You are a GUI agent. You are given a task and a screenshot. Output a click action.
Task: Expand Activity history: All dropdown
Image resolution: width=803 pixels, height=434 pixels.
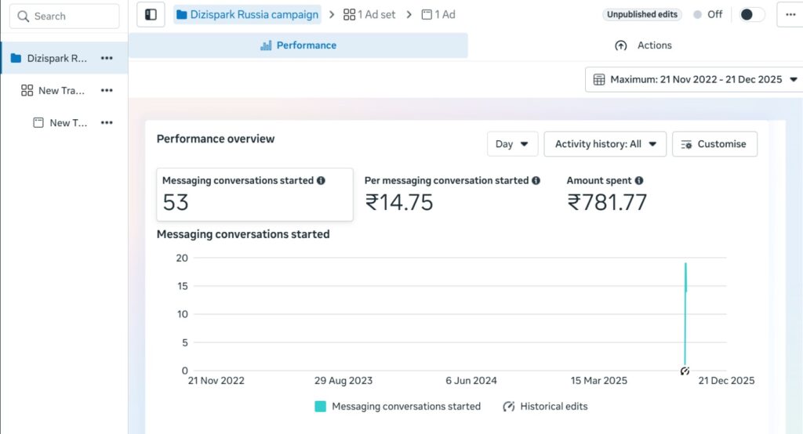[x=605, y=144]
